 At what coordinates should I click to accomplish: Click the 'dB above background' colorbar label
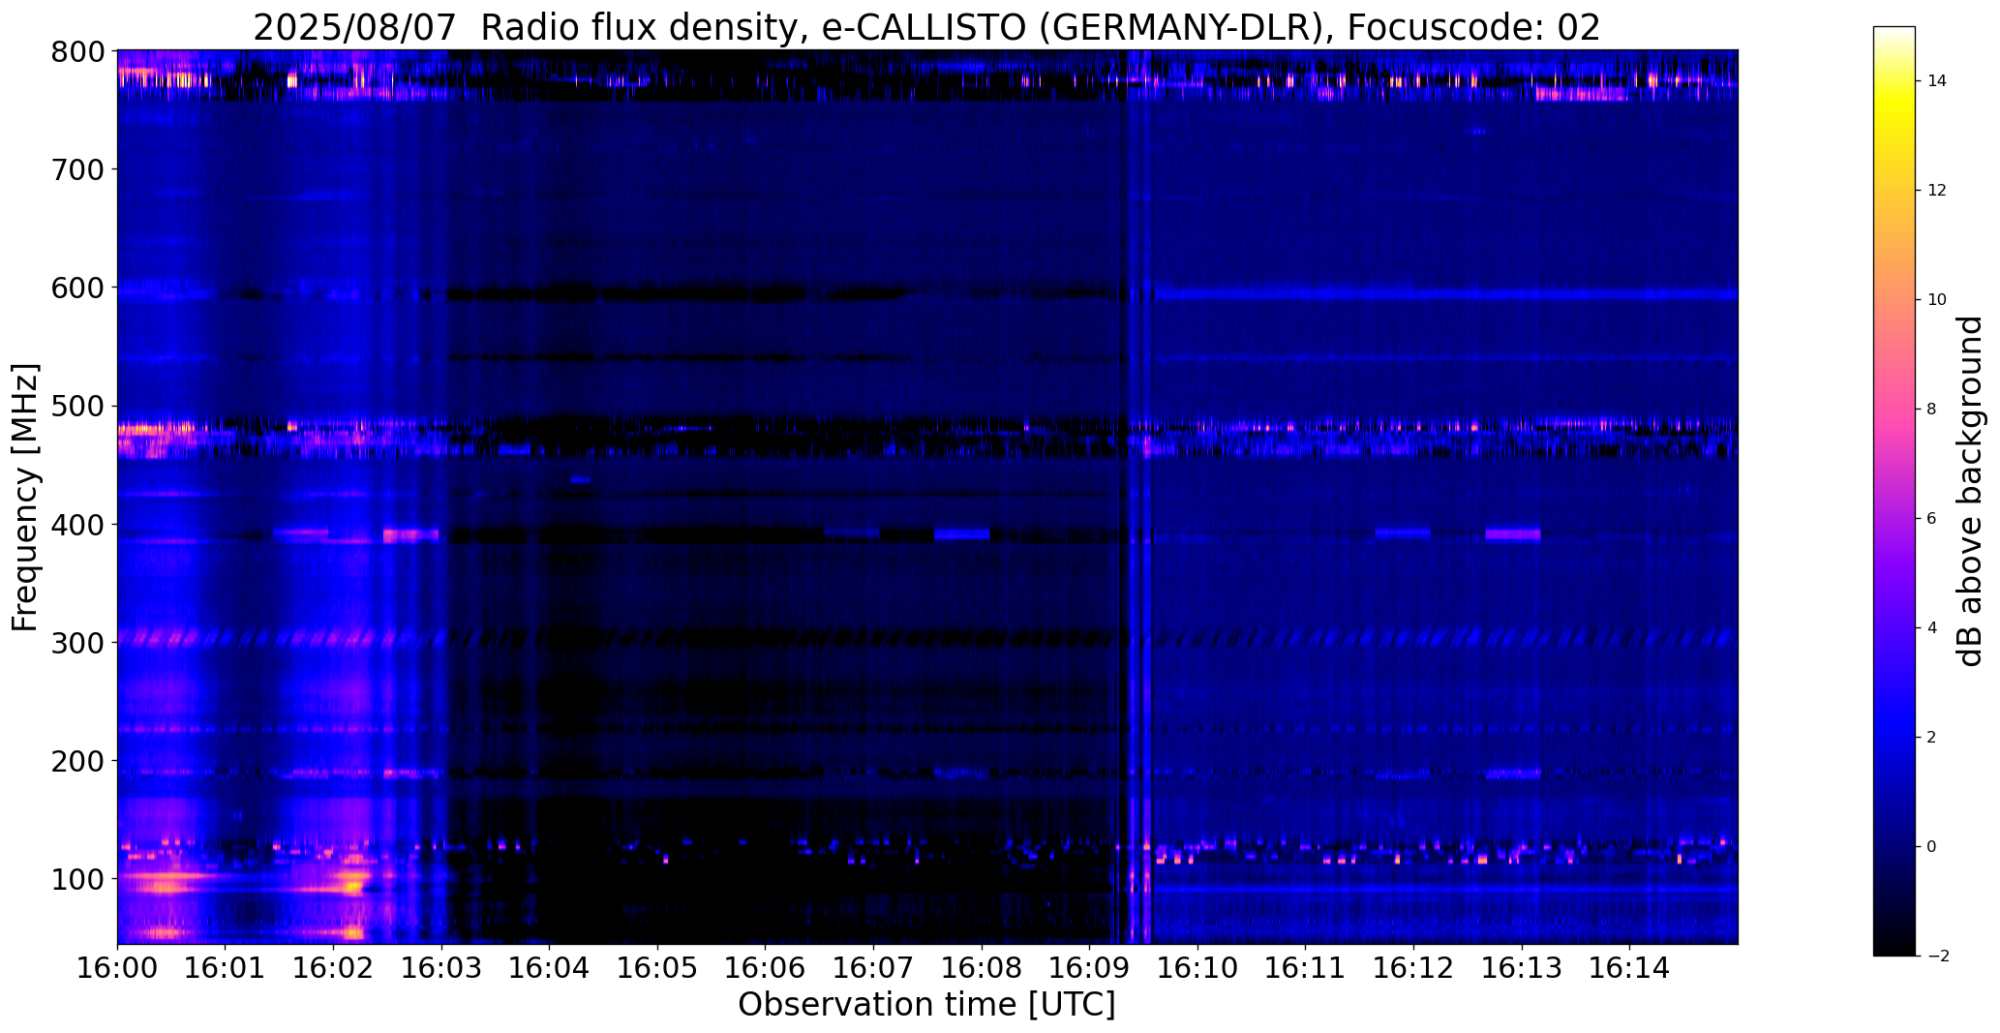[1970, 491]
